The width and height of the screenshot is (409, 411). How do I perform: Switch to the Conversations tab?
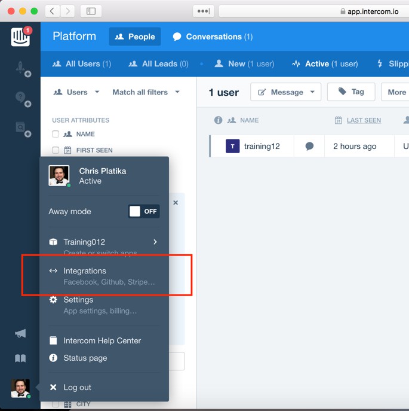point(212,36)
